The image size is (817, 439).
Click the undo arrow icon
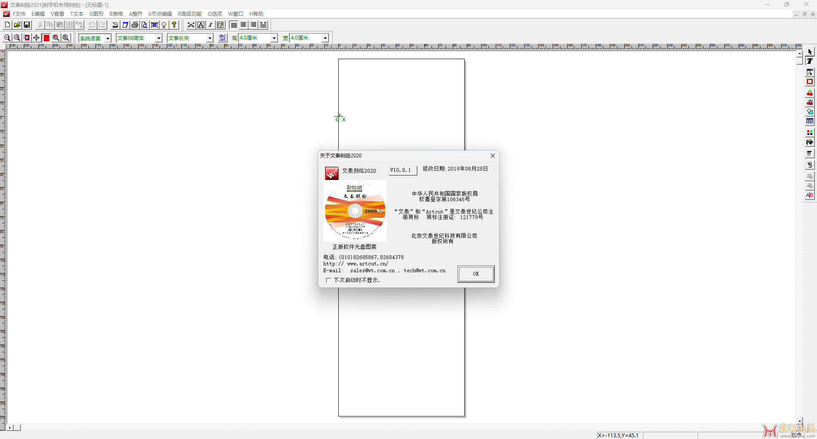click(92, 25)
